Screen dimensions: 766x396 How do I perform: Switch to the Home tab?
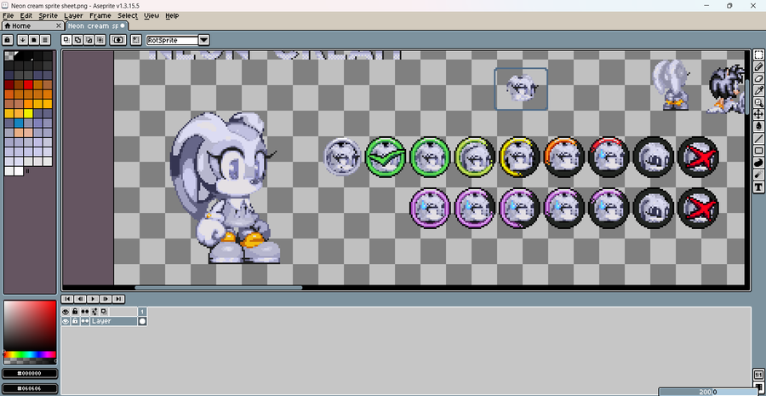(32, 26)
